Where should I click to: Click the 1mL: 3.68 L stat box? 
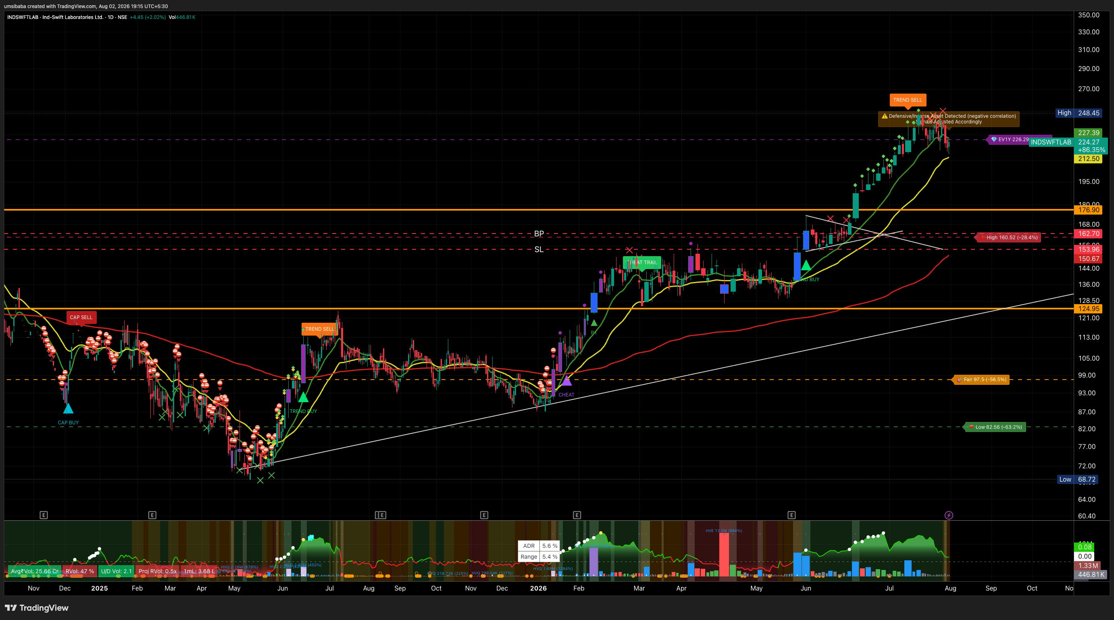click(199, 571)
